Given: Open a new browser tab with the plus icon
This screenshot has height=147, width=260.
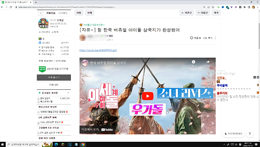Looking at the screenshot, I should [36, 2].
